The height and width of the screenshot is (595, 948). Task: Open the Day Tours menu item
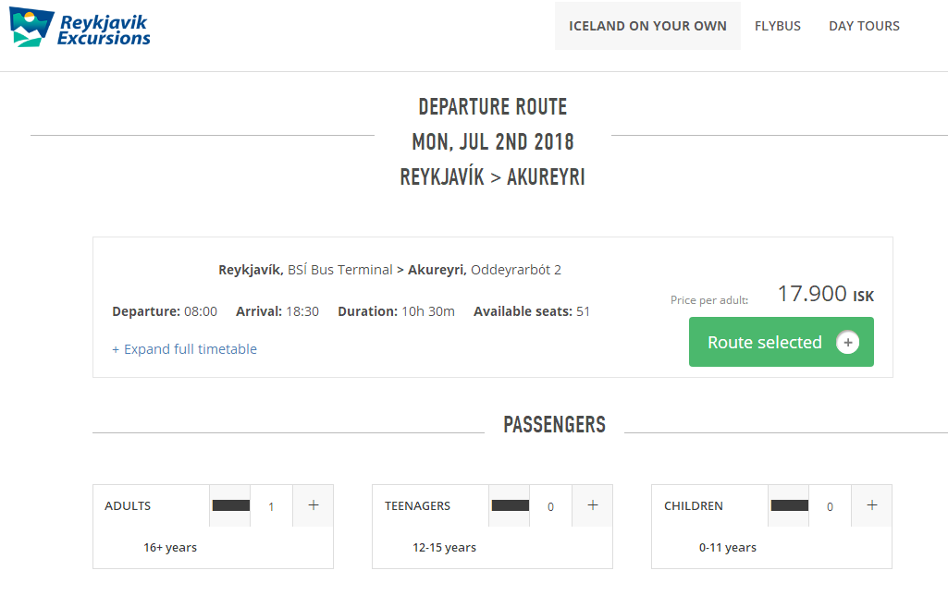point(864,26)
